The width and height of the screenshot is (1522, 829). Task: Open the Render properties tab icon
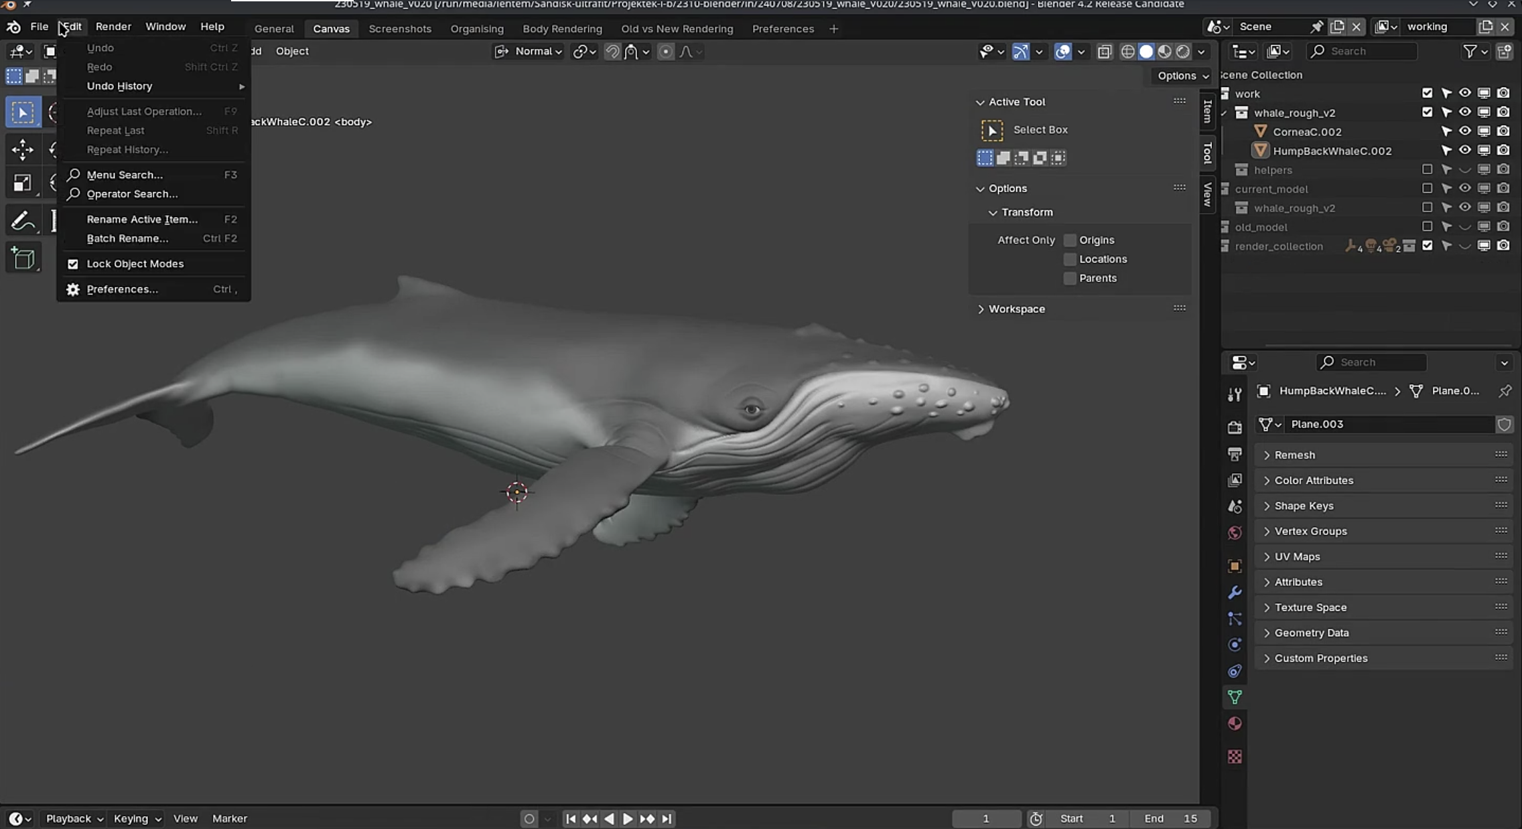tap(1235, 427)
